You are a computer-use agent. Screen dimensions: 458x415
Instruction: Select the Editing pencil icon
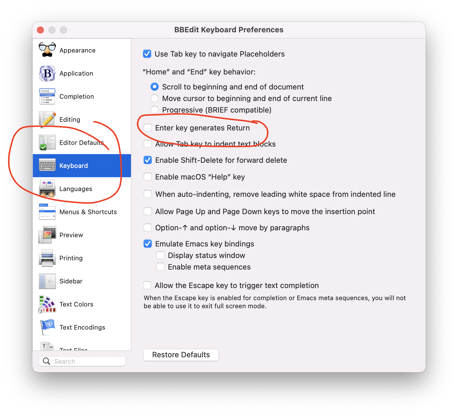click(x=47, y=119)
